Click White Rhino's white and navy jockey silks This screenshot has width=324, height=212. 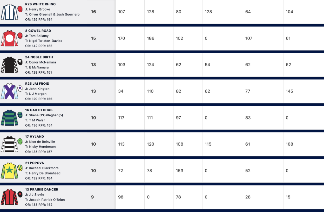point(9,12)
